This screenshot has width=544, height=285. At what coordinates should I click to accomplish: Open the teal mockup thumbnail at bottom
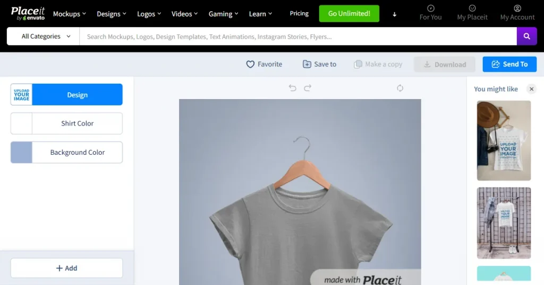(504, 273)
